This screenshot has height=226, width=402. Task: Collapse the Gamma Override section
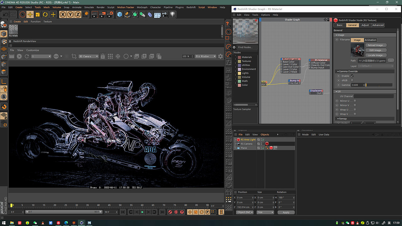pos(337,72)
